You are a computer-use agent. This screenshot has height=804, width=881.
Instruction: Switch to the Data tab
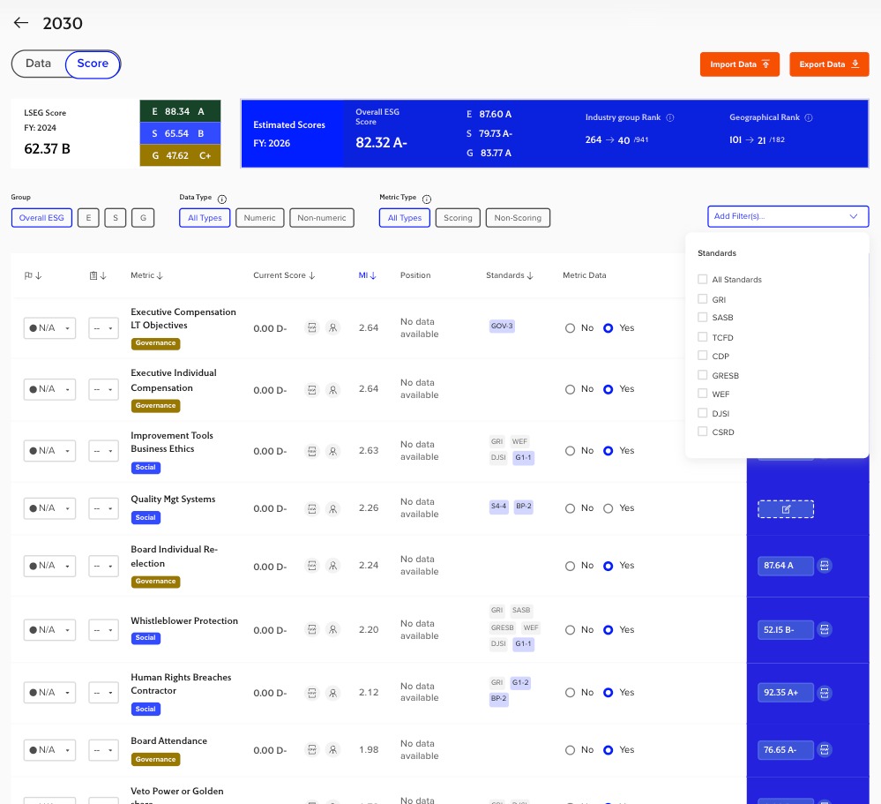point(38,64)
